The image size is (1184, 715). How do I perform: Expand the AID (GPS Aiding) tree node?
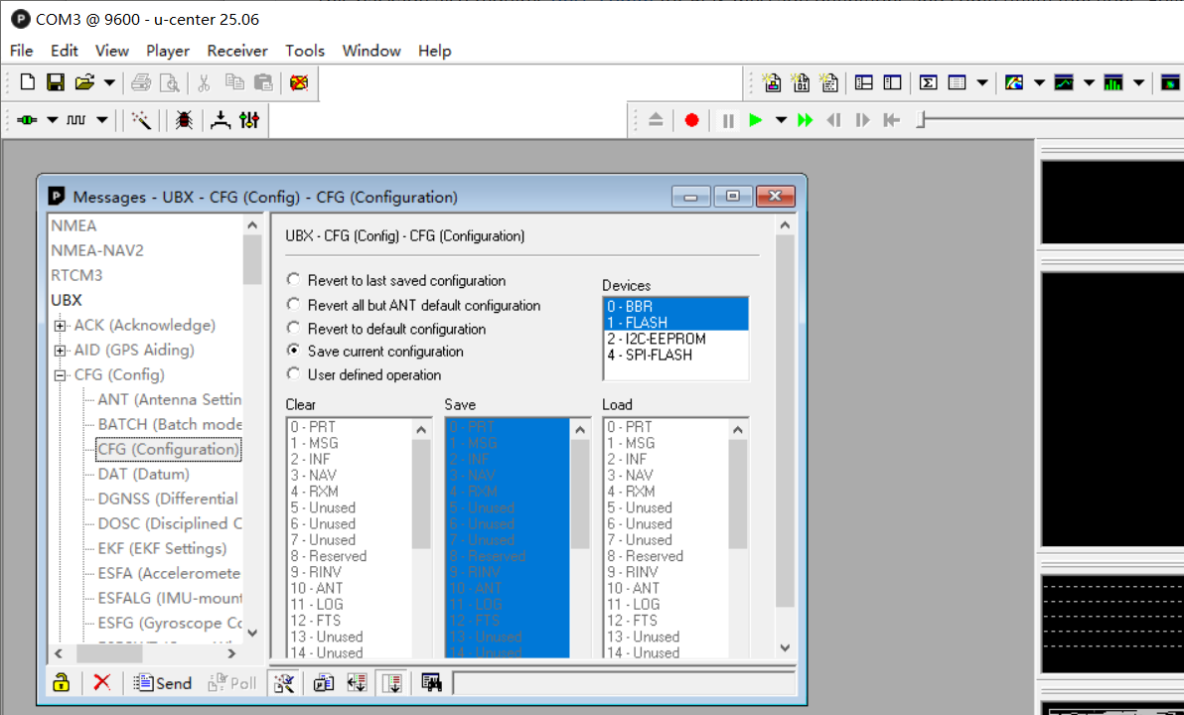60,352
